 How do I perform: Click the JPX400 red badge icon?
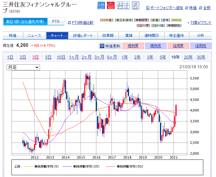pyautogui.click(x=111, y=6)
